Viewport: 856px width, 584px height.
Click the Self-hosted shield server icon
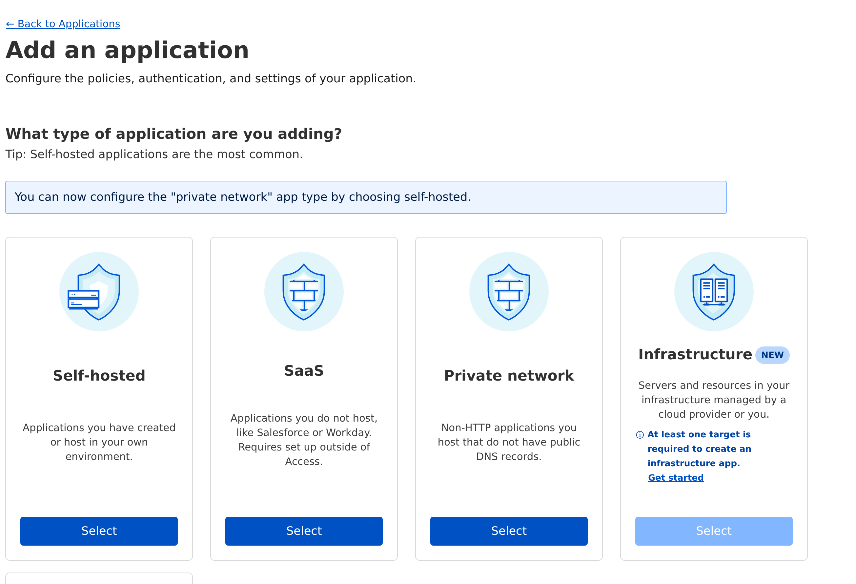coord(99,292)
